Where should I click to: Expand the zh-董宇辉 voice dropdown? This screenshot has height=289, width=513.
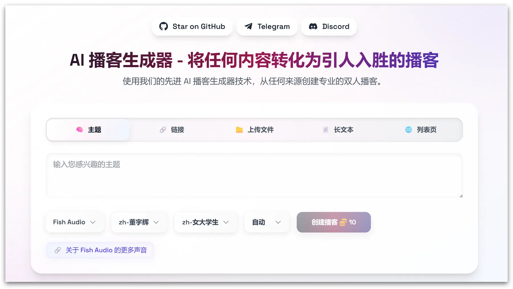(139, 222)
